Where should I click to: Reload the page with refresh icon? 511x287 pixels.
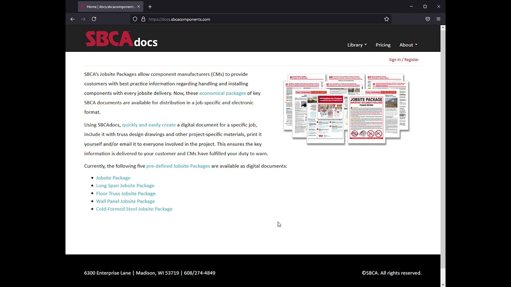pyautogui.click(x=94, y=19)
